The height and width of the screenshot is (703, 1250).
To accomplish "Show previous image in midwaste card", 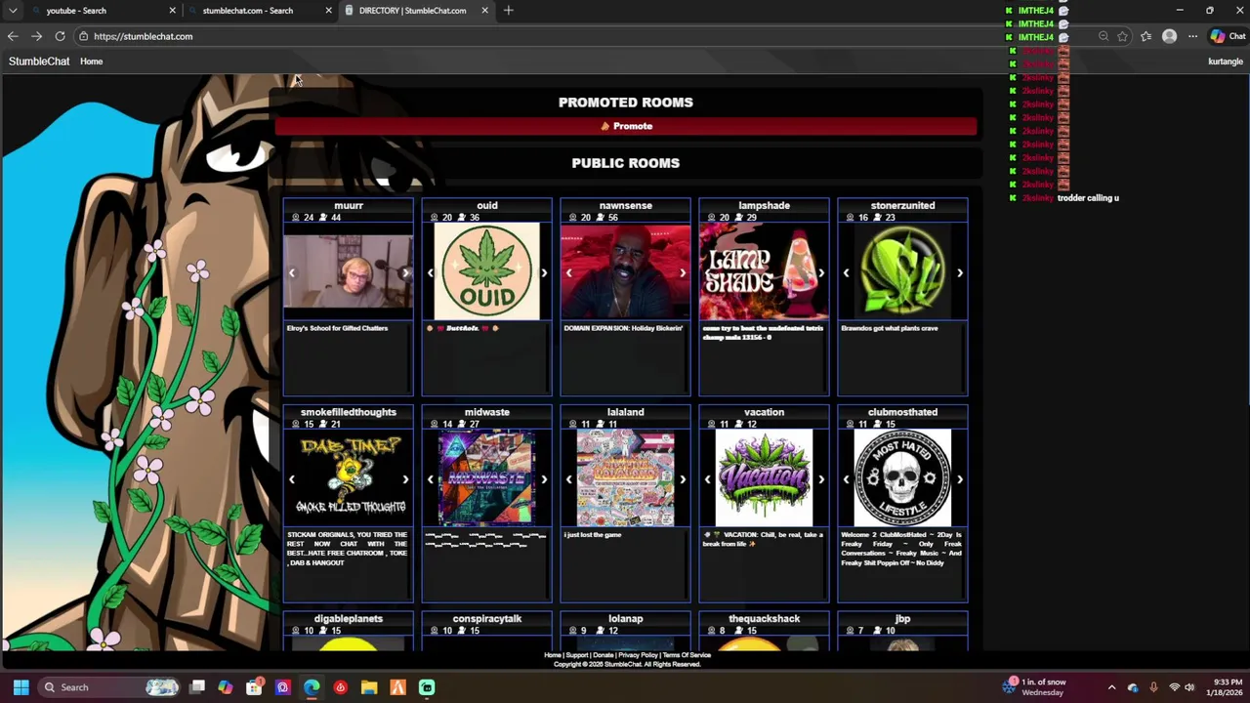I will click(x=431, y=479).
